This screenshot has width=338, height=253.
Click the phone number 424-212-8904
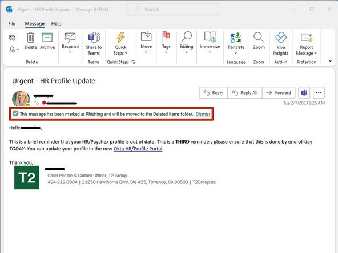coord(62,182)
